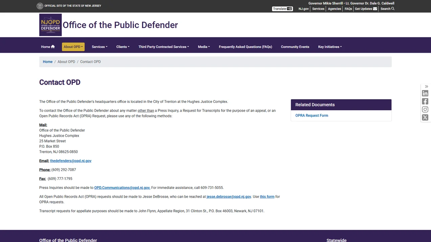Open the Community Events menu item
The width and height of the screenshot is (431, 242).
pyautogui.click(x=295, y=47)
